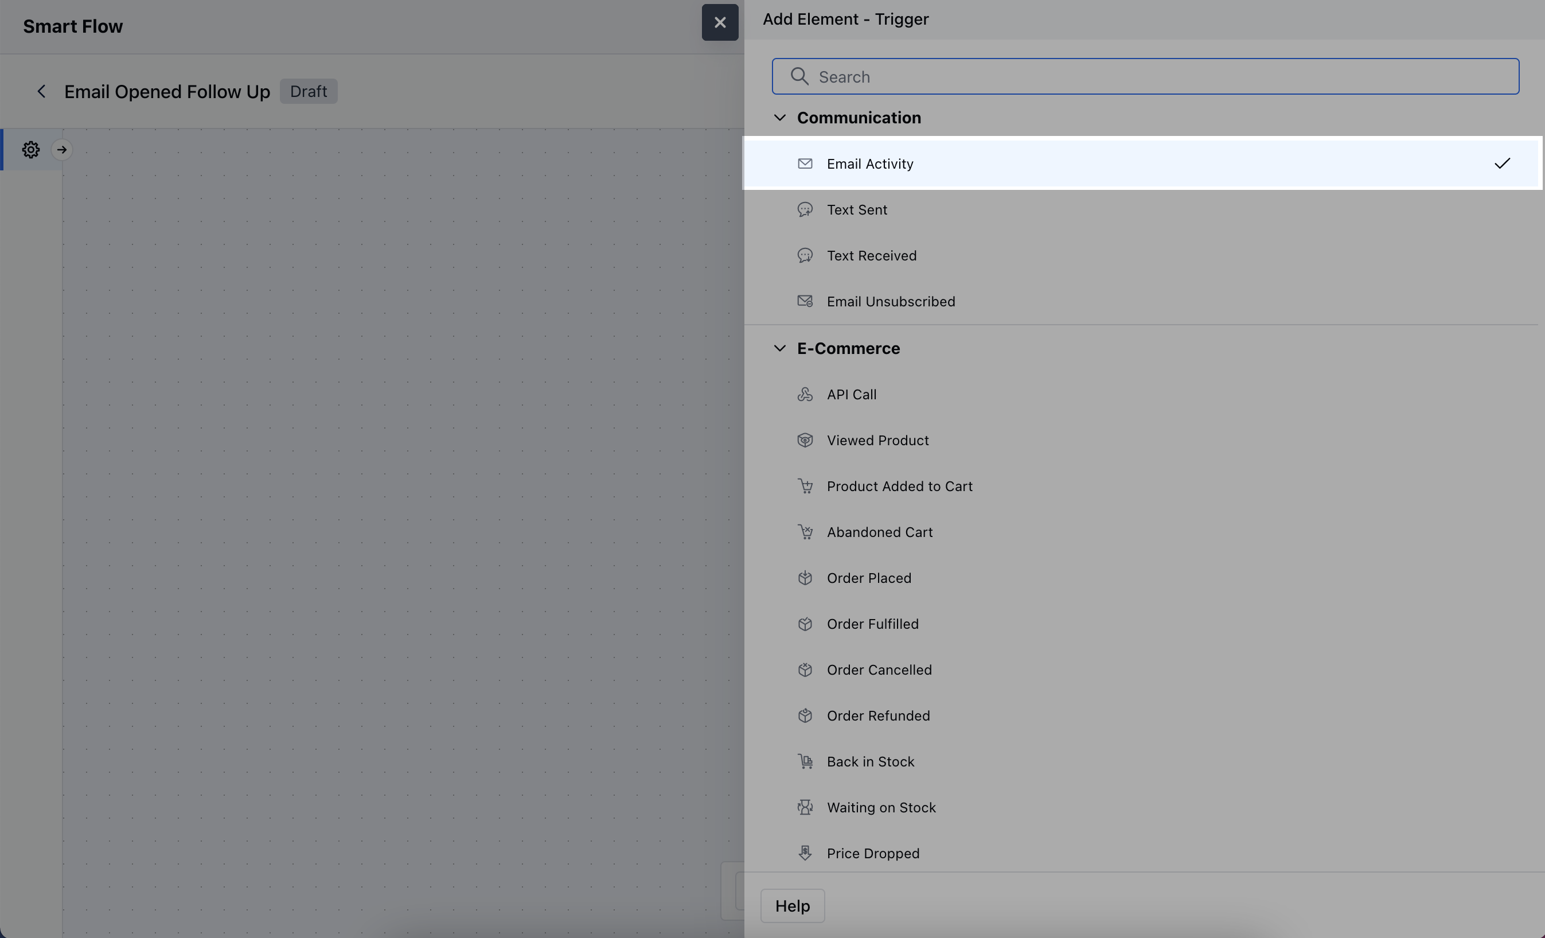Click the Price Dropped icon
Screen dimensions: 1545x938
click(805, 853)
